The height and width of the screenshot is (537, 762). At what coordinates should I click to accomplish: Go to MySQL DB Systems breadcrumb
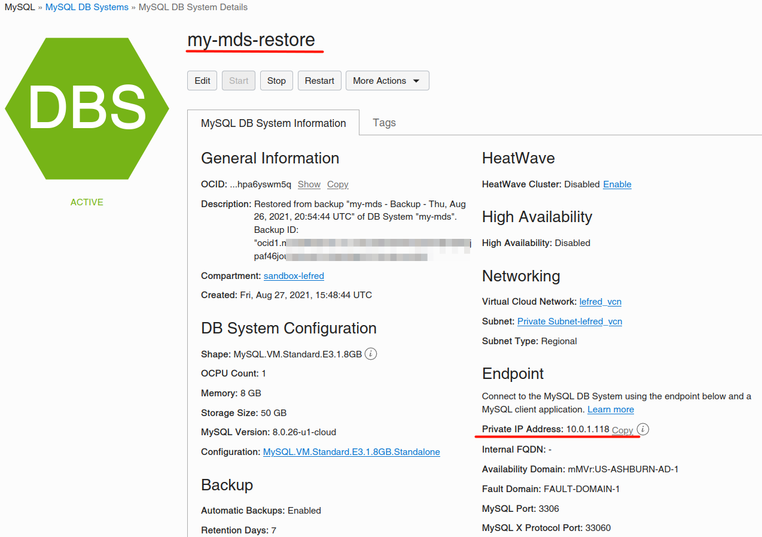point(87,7)
